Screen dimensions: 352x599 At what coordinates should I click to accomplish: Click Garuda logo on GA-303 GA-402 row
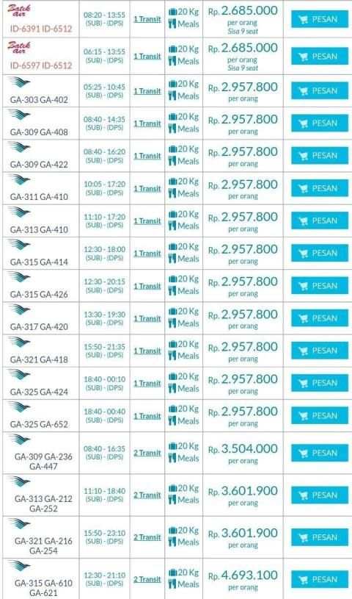click(18, 83)
